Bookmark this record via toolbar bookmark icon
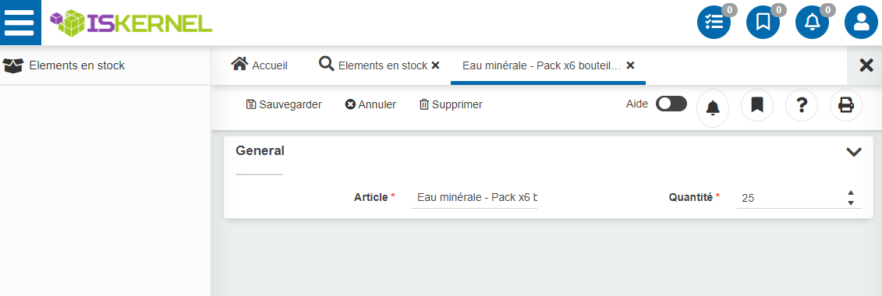 pos(757,105)
